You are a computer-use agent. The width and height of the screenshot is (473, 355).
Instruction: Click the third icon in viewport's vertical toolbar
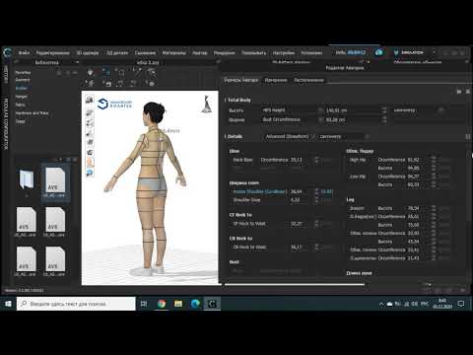pyautogui.click(x=90, y=123)
